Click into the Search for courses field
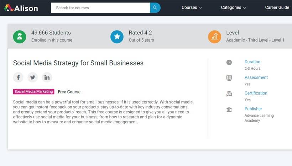The width and height of the screenshot is (292, 166). (100, 8)
